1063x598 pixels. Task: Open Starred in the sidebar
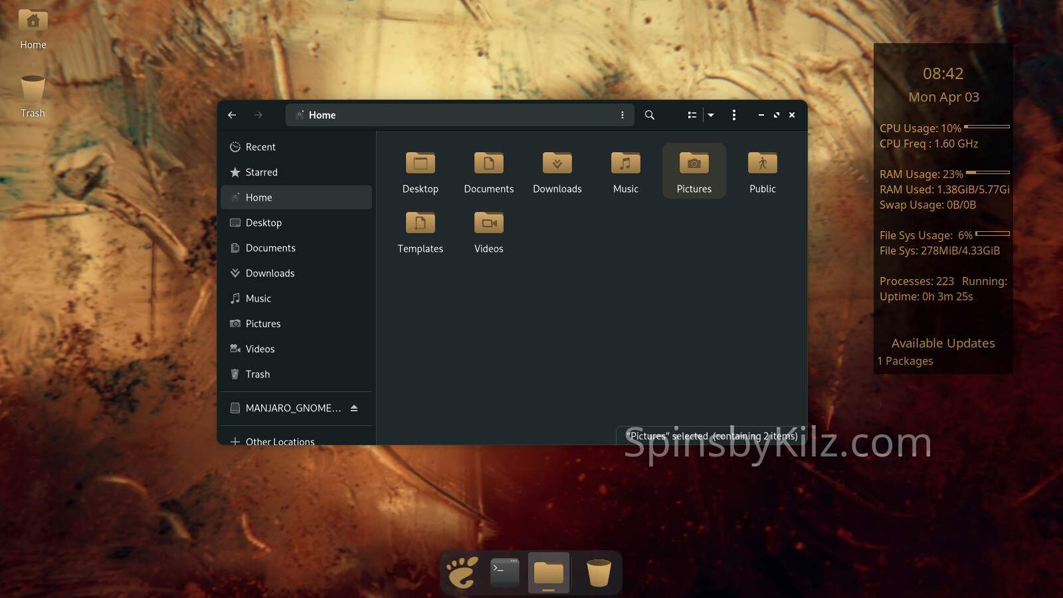[261, 172]
